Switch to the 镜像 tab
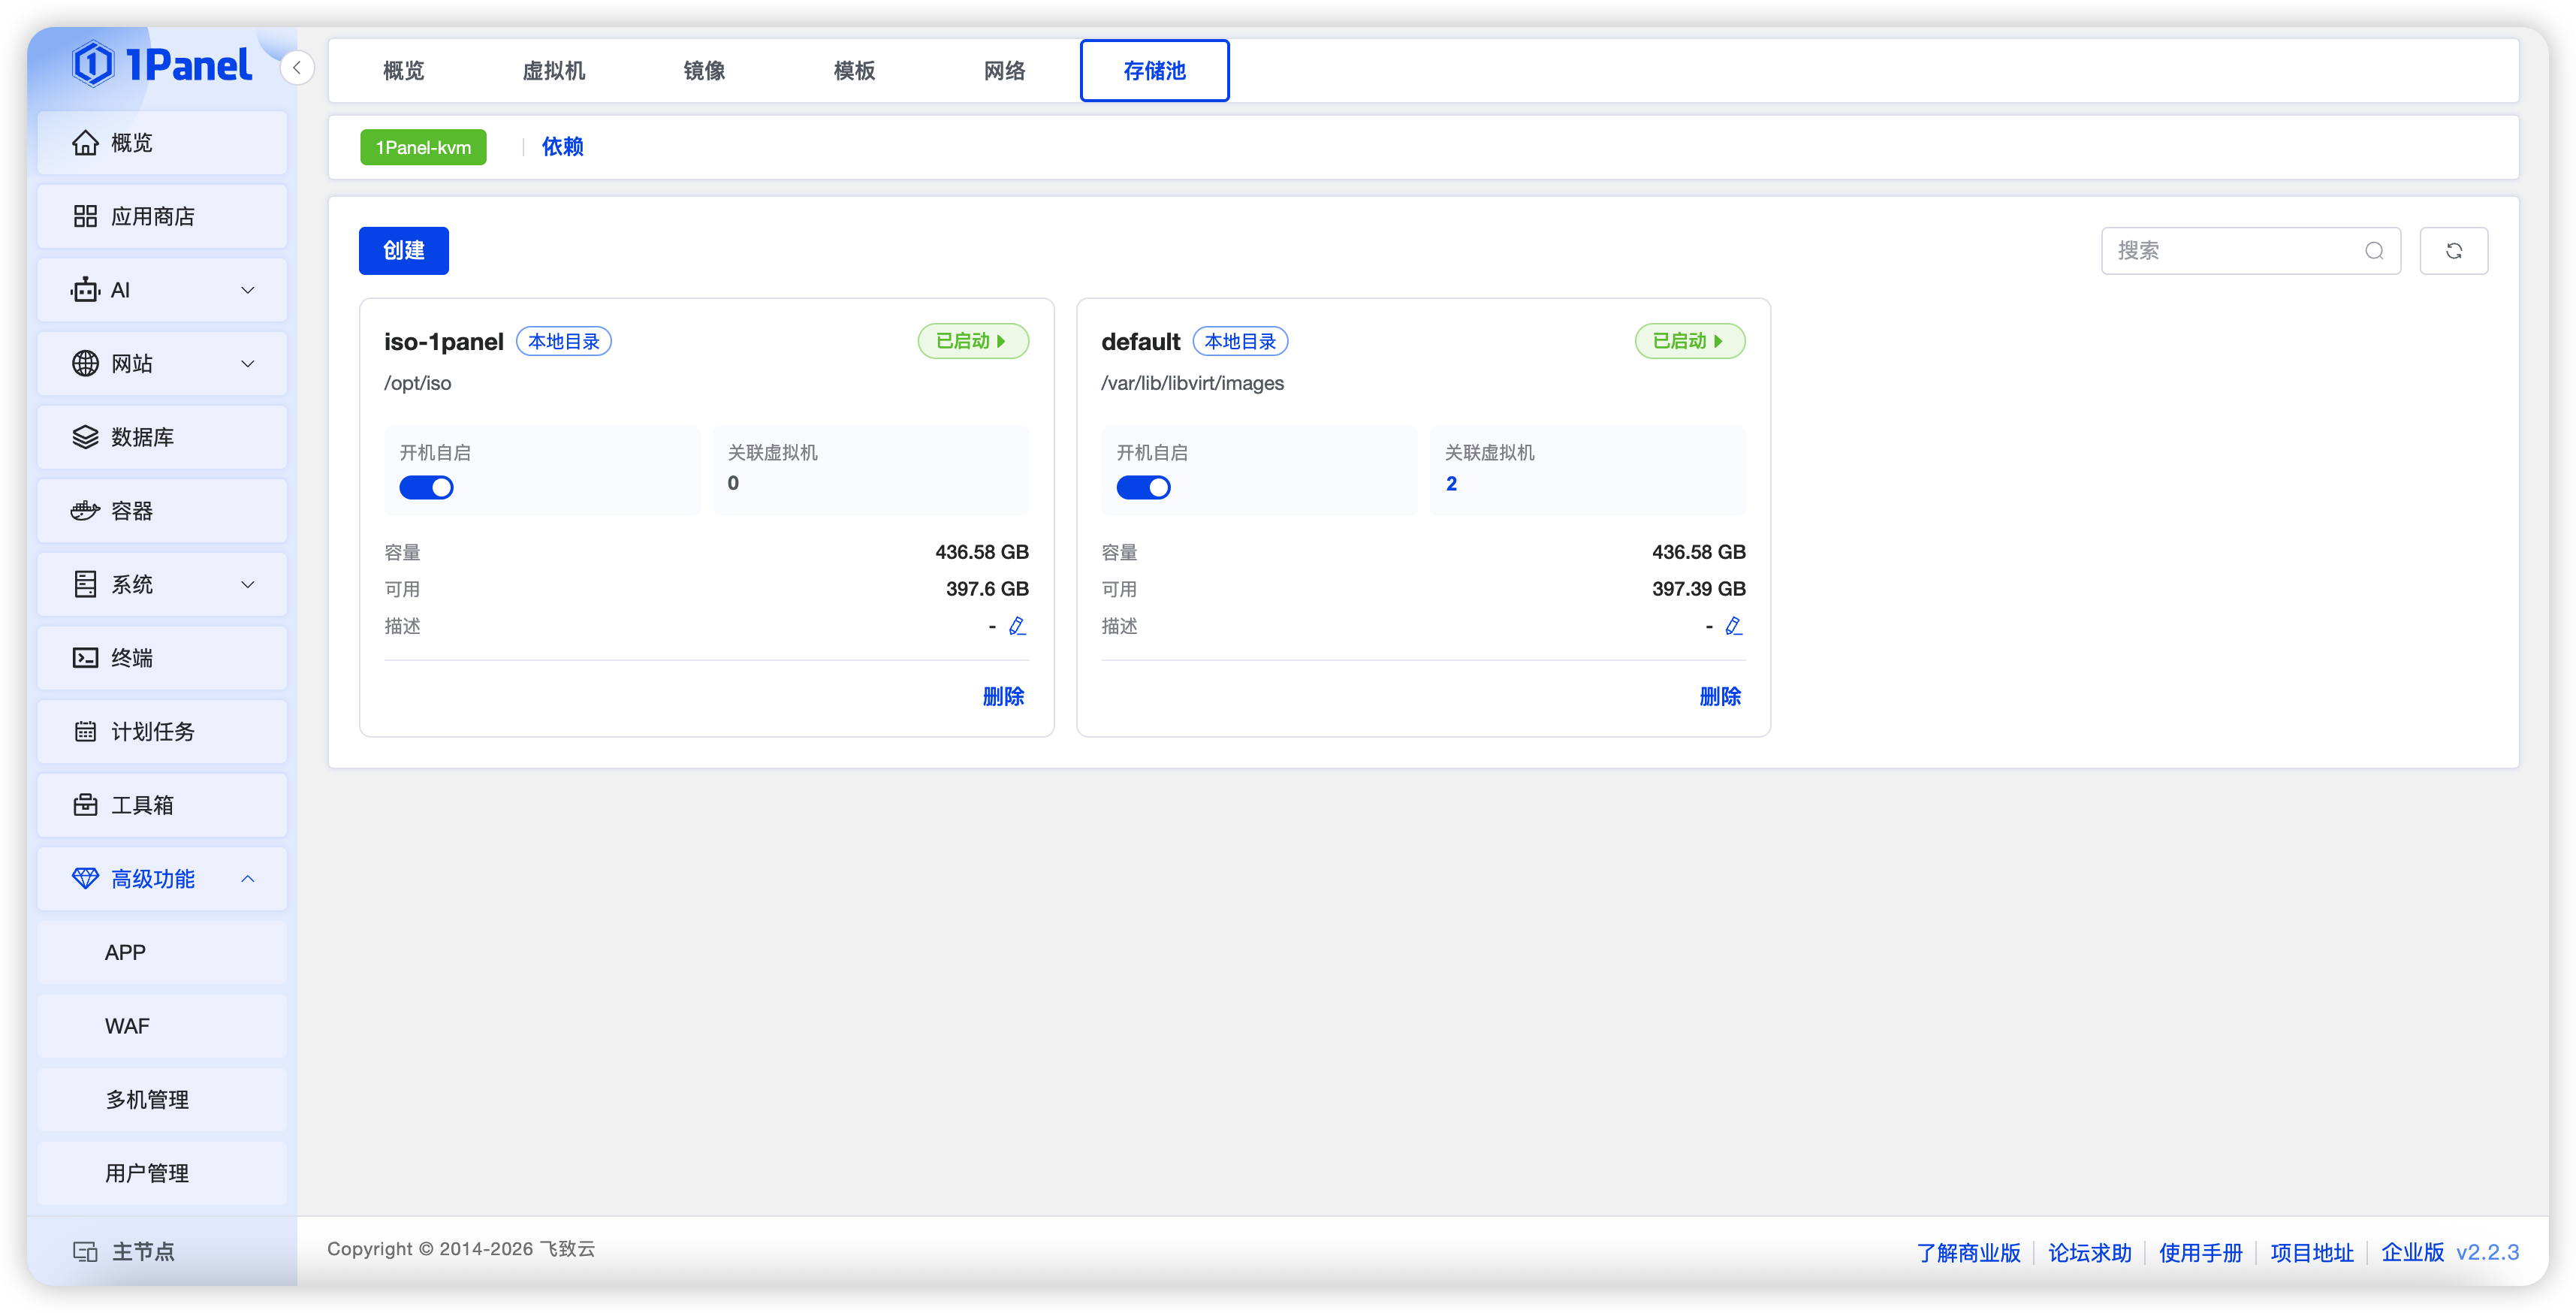Screen dimensions: 2576x1313 pos(704,71)
